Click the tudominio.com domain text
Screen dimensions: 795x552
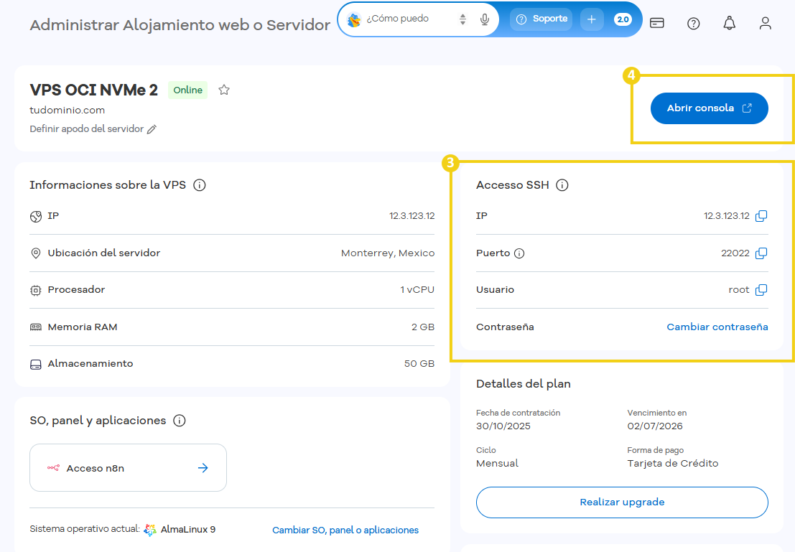point(67,110)
